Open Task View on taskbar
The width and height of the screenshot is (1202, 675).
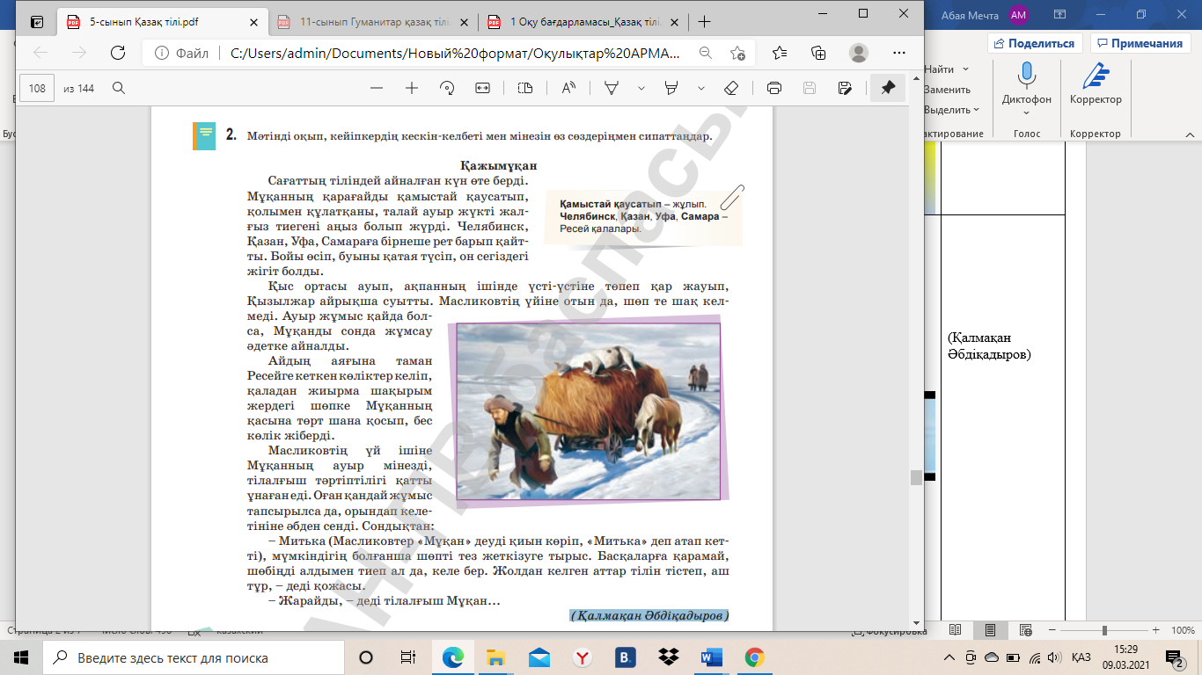pyautogui.click(x=408, y=657)
